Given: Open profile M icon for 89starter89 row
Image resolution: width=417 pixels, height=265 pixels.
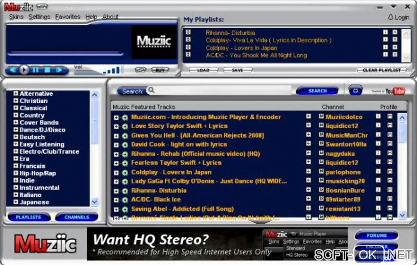Looking at the screenshot, I should (390, 198).
